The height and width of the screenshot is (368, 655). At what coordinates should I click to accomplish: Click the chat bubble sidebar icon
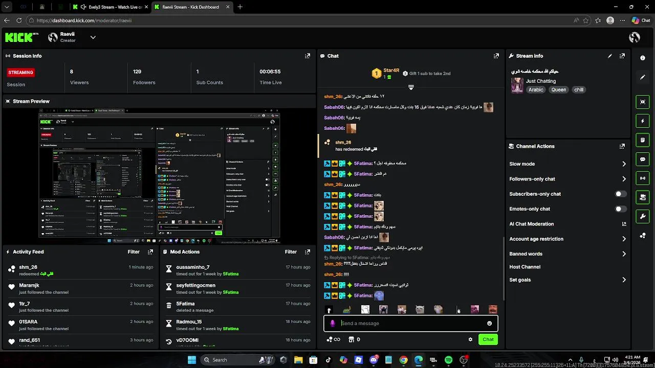point(643,159)
